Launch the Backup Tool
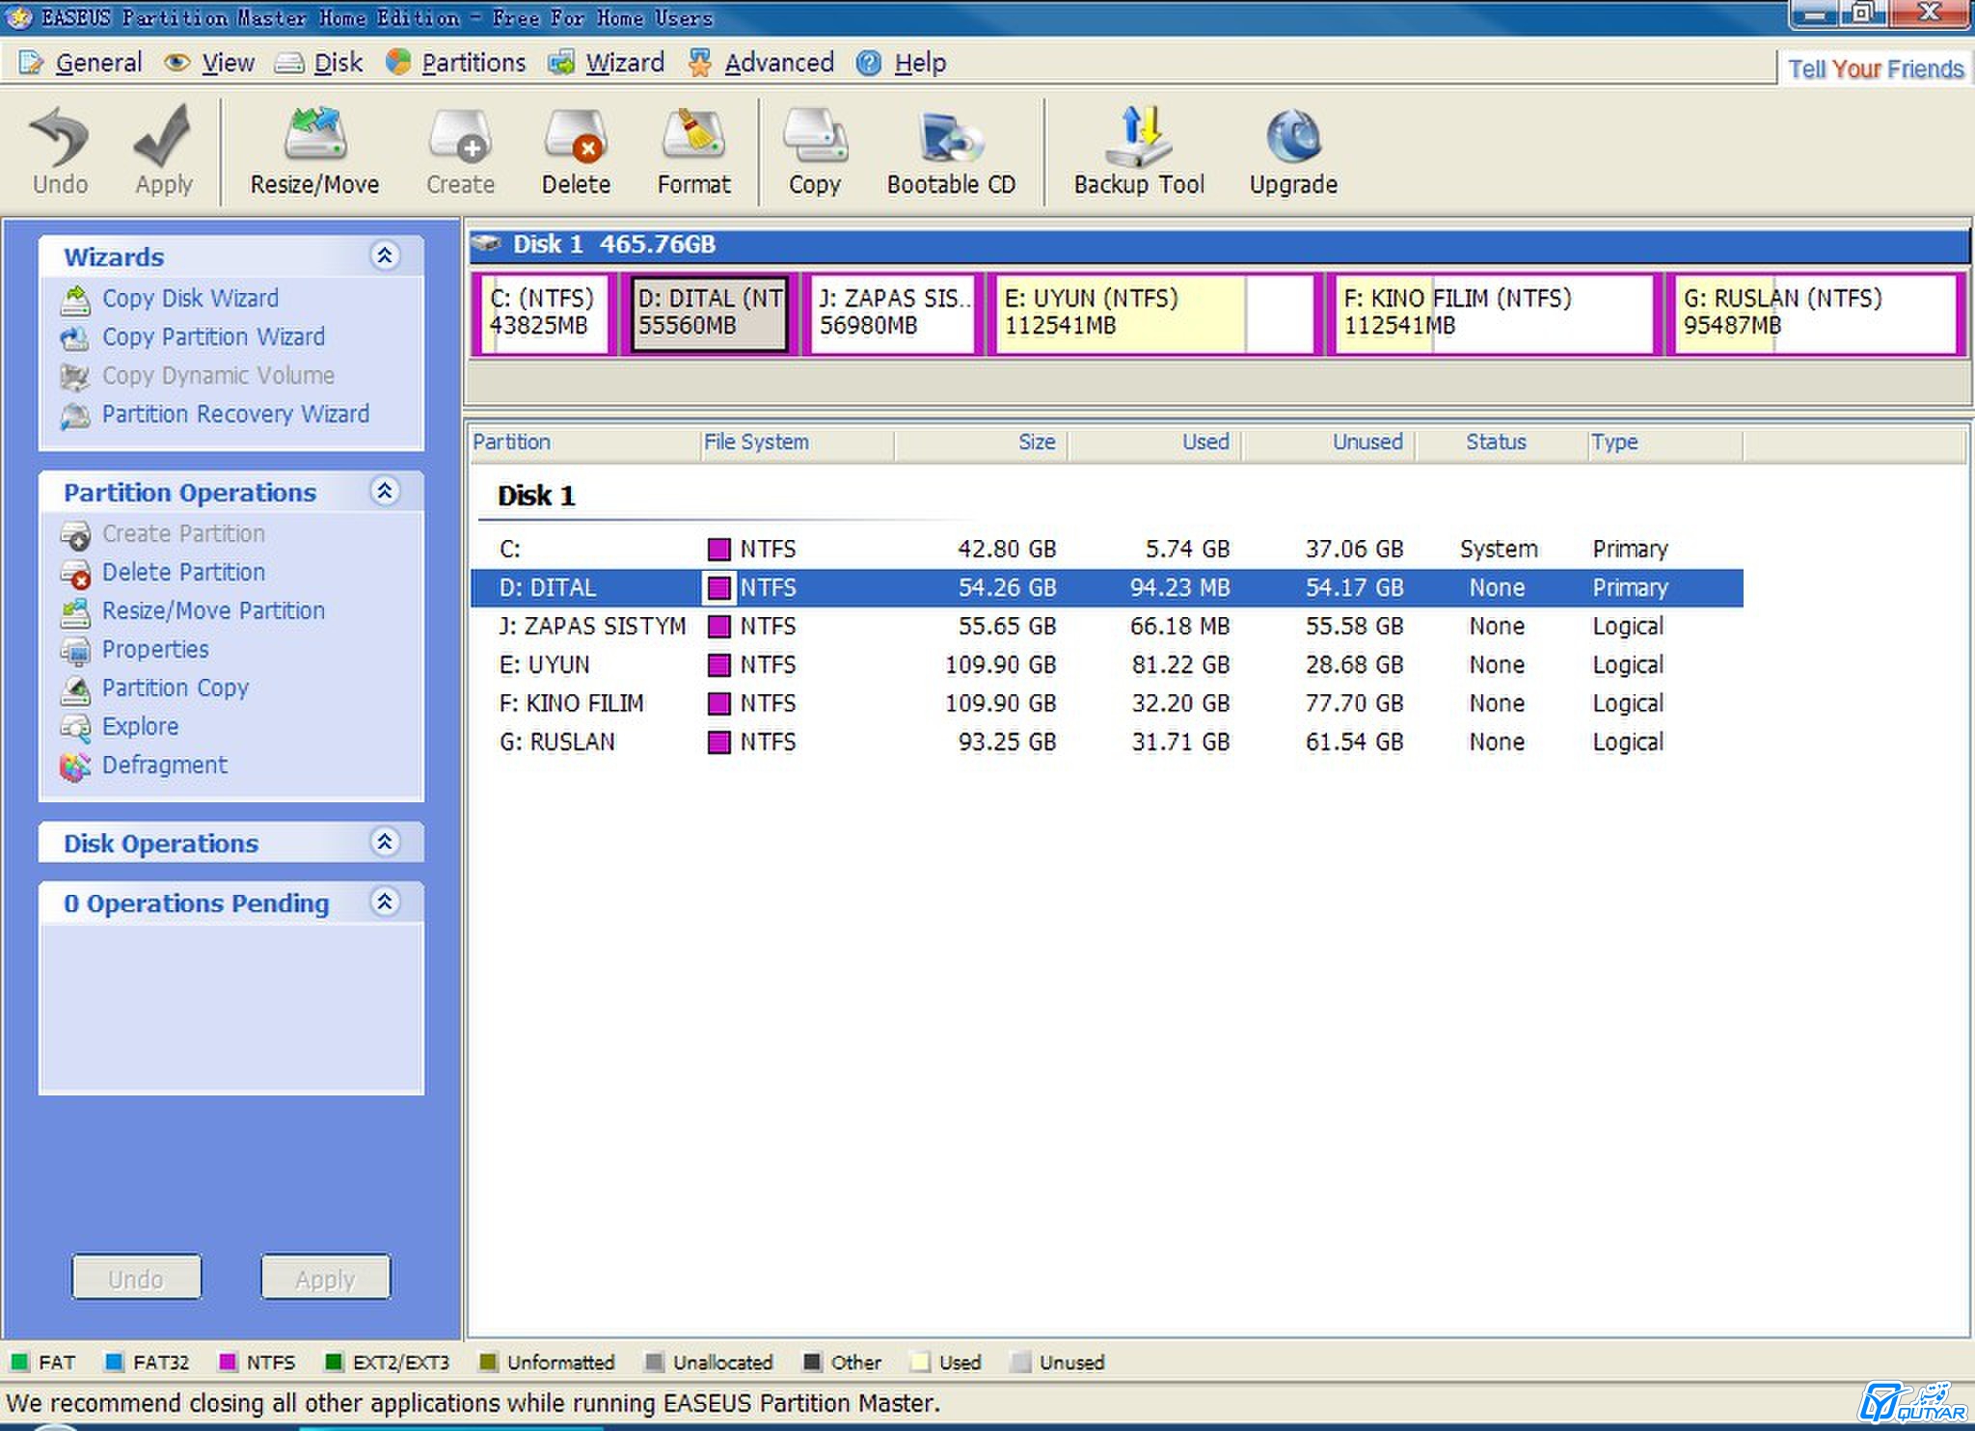Viewport: 1975px width, 1431px height. click(1139, 151)
